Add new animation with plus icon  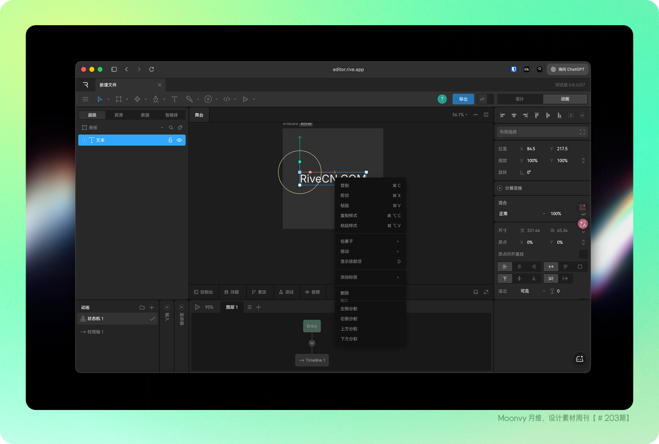coord(152,307)
